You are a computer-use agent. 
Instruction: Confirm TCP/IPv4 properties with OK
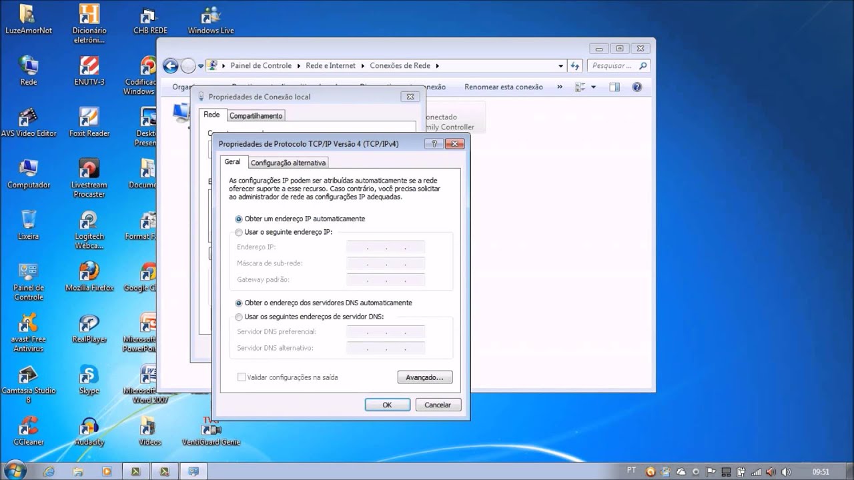tap(387, 405)
